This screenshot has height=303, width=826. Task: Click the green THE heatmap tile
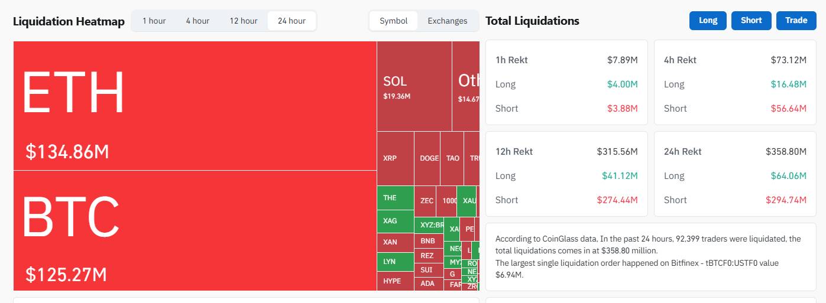pyautogui.click(x=395, y=198)
